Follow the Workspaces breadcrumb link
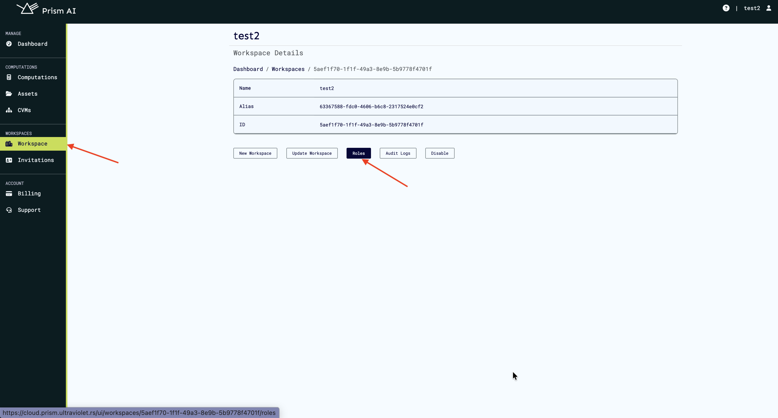The height and width of the screenshot is (418, 778). 288,69
